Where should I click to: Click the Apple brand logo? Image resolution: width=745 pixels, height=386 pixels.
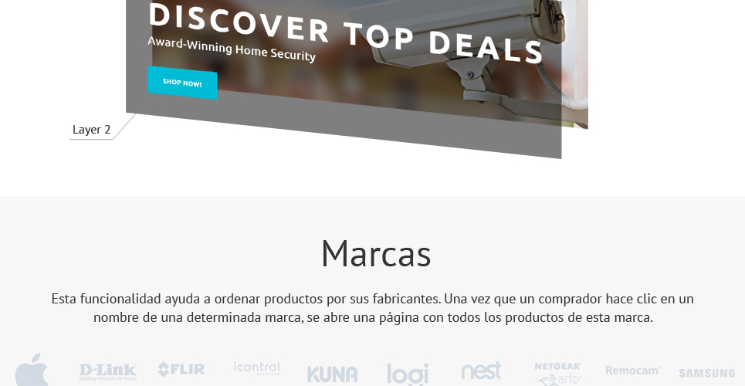click(x=32, y=370)
